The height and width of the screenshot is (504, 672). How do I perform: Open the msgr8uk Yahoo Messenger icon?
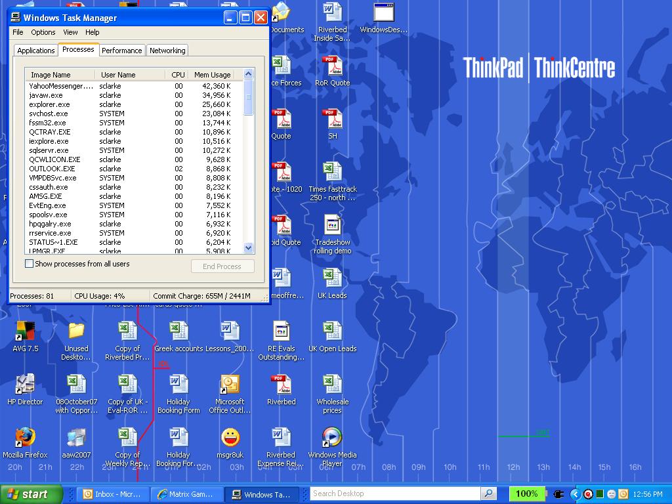pos(230,438)
